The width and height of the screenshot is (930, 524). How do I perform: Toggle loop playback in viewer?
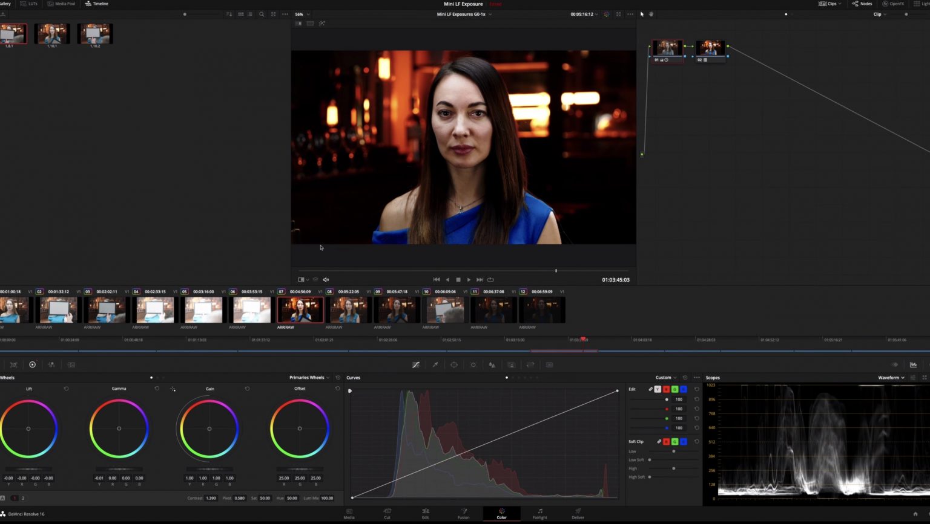(490, 280)
